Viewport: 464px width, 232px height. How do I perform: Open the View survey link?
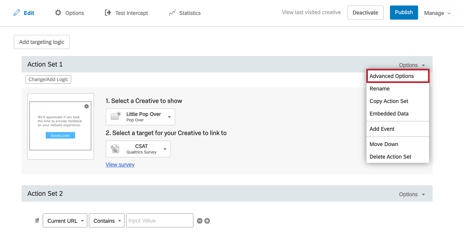pos(120,165)
